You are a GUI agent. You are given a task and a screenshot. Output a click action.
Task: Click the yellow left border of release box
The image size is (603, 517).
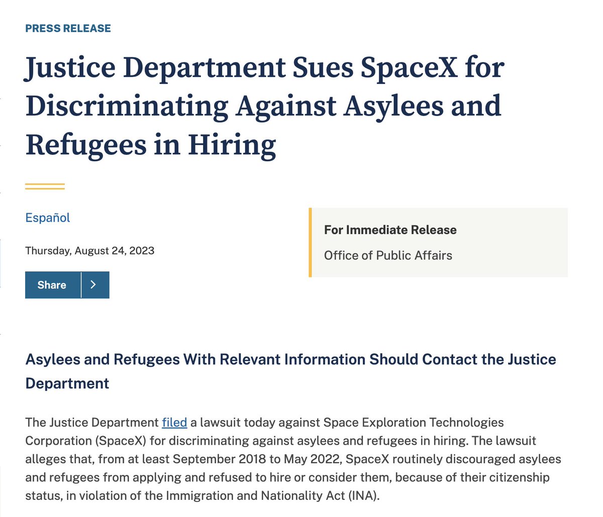(310, 242)
